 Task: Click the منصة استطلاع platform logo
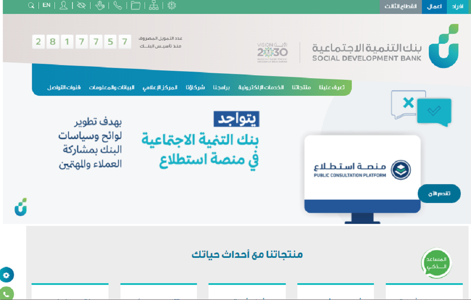pyautogui.click(x=362, y=170)
